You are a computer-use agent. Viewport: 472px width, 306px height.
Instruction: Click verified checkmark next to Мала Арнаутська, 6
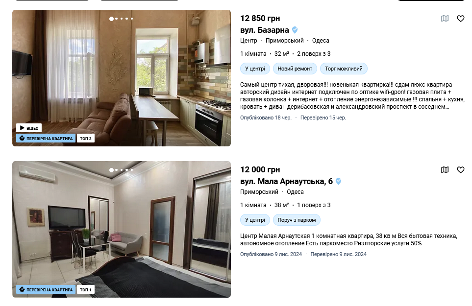pos(338,181)
